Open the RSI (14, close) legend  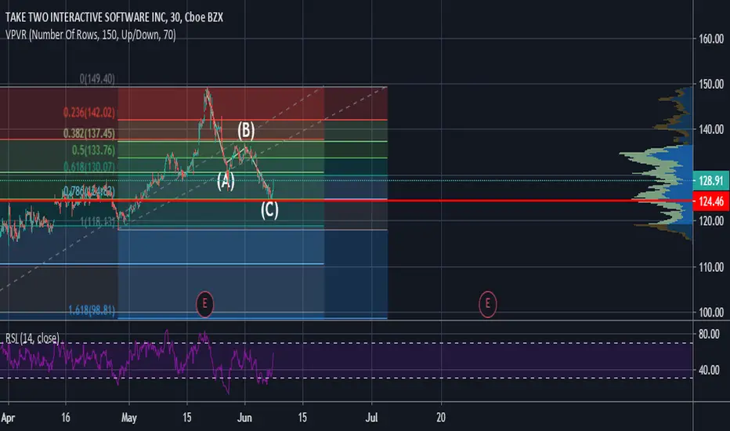[32, 338]
